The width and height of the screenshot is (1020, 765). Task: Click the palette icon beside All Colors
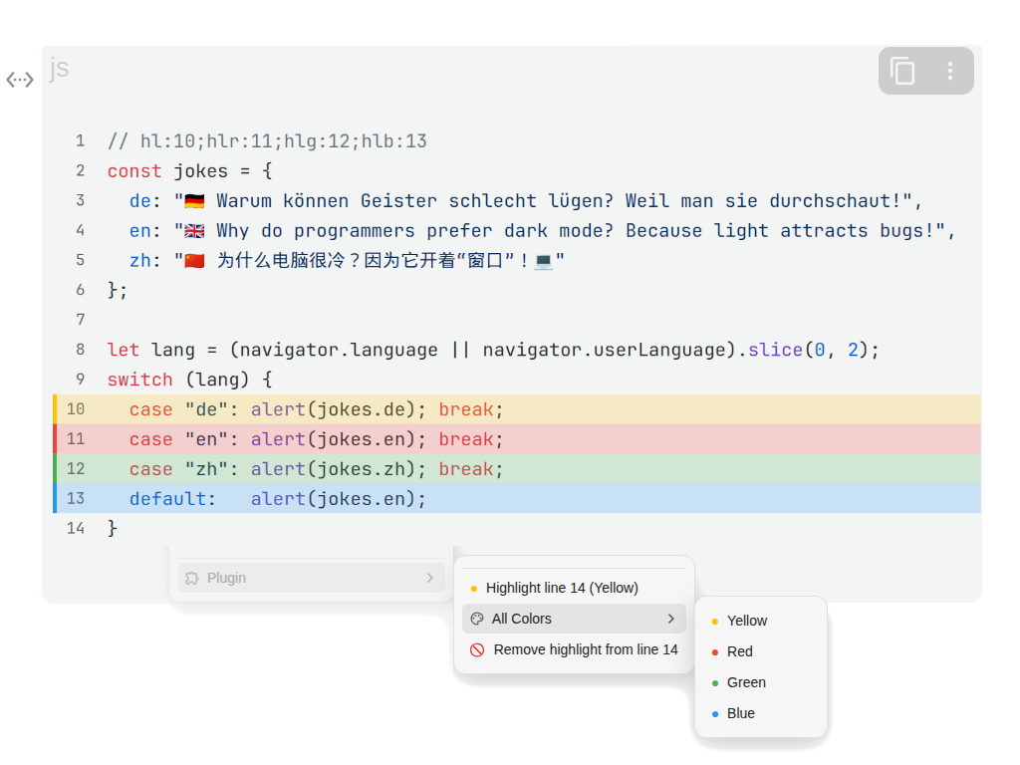477,619
